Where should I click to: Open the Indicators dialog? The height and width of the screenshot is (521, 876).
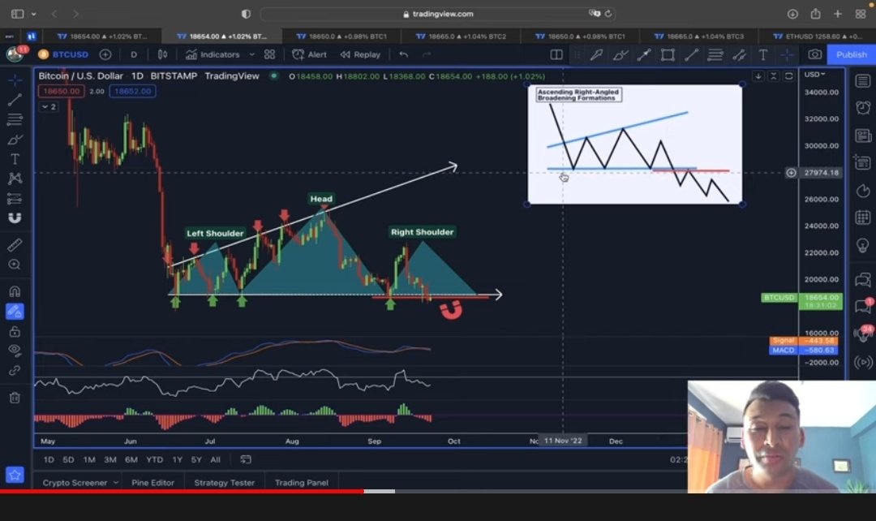(x=213, y=54)
